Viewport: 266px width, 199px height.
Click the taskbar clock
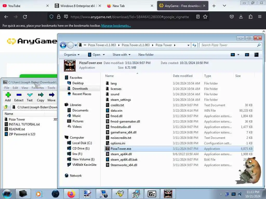(252, 194)
